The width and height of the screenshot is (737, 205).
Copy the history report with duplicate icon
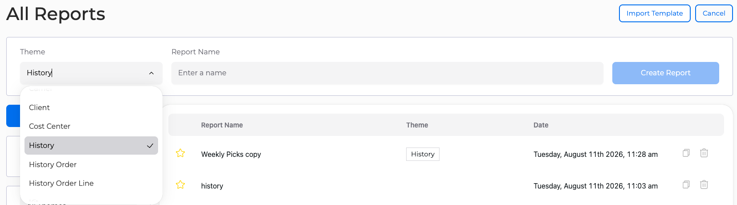click(686, 184)
